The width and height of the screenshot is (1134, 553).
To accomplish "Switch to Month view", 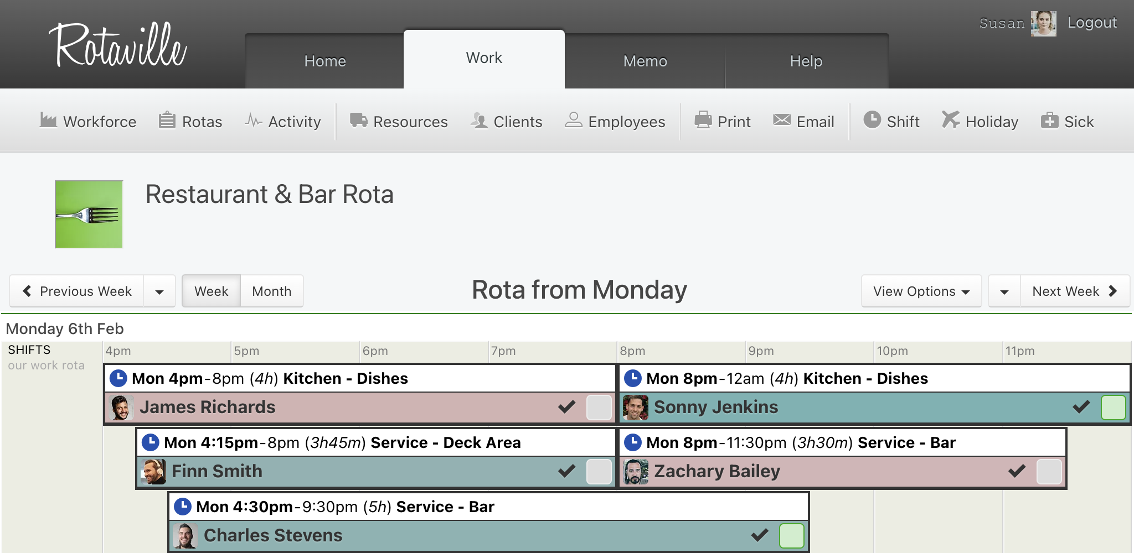I will pos(272,291).
